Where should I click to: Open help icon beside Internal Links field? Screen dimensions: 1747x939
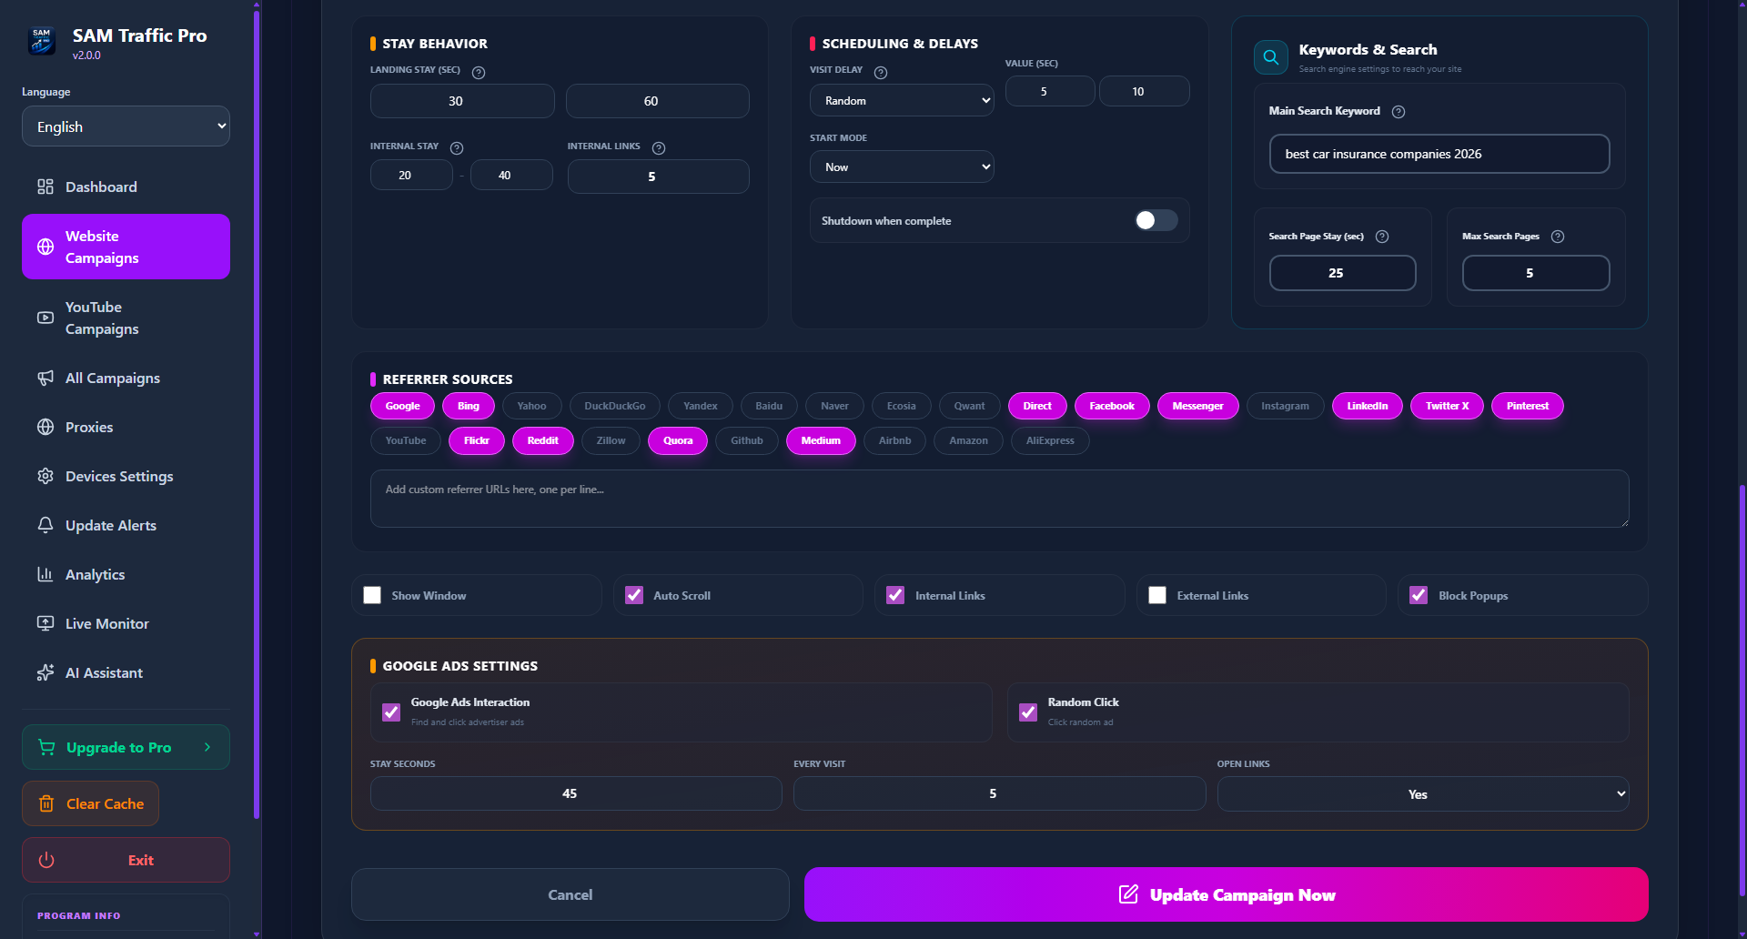659,148
